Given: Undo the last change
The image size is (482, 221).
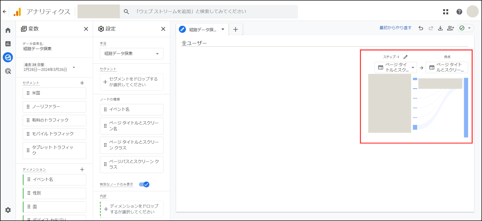Looking at the screenshot, I should point(421,28).
